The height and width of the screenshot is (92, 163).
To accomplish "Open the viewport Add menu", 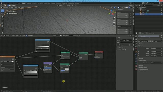I will [19, 7].
